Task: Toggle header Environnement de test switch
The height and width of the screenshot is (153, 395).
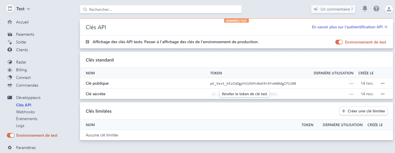Action: click(339, 42)
